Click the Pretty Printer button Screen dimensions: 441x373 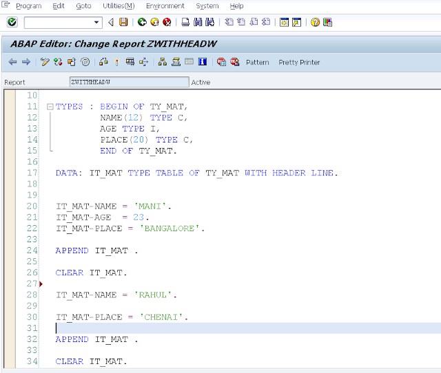tap(299, 63)
